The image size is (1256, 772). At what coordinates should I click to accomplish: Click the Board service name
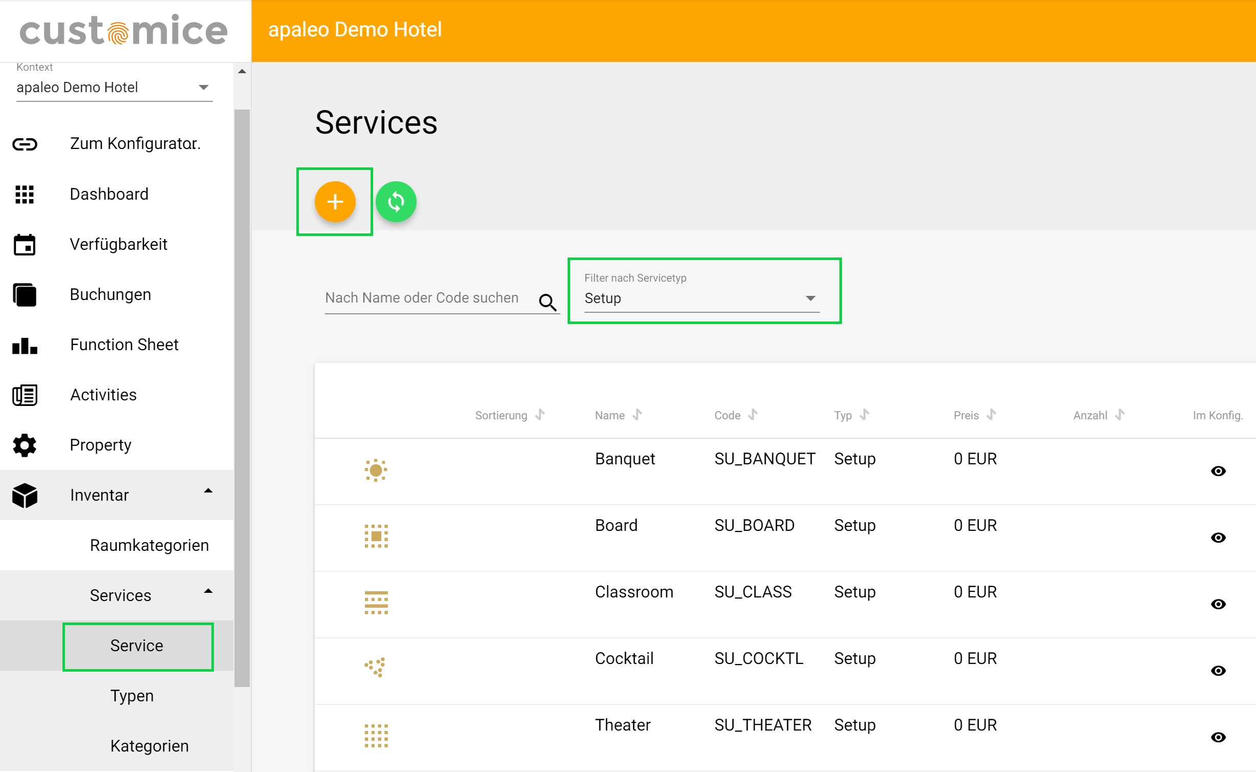[616, 525]
